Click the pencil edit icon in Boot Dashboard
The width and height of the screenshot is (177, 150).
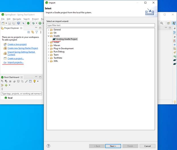click(x=26, y=81)
